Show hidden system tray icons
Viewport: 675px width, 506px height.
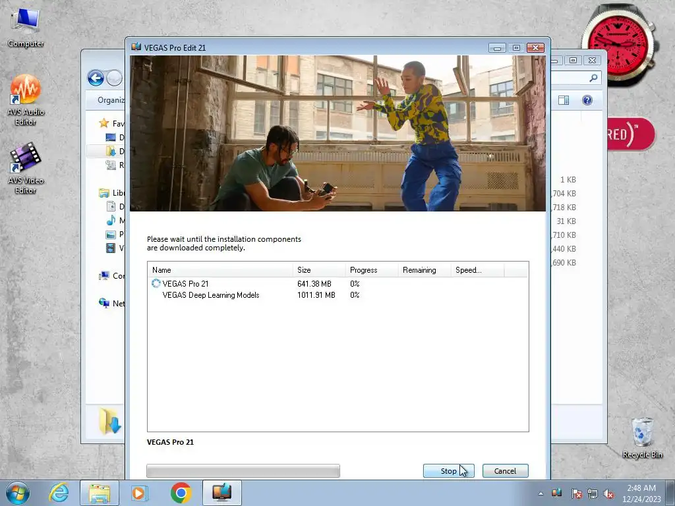coord(541,493)
